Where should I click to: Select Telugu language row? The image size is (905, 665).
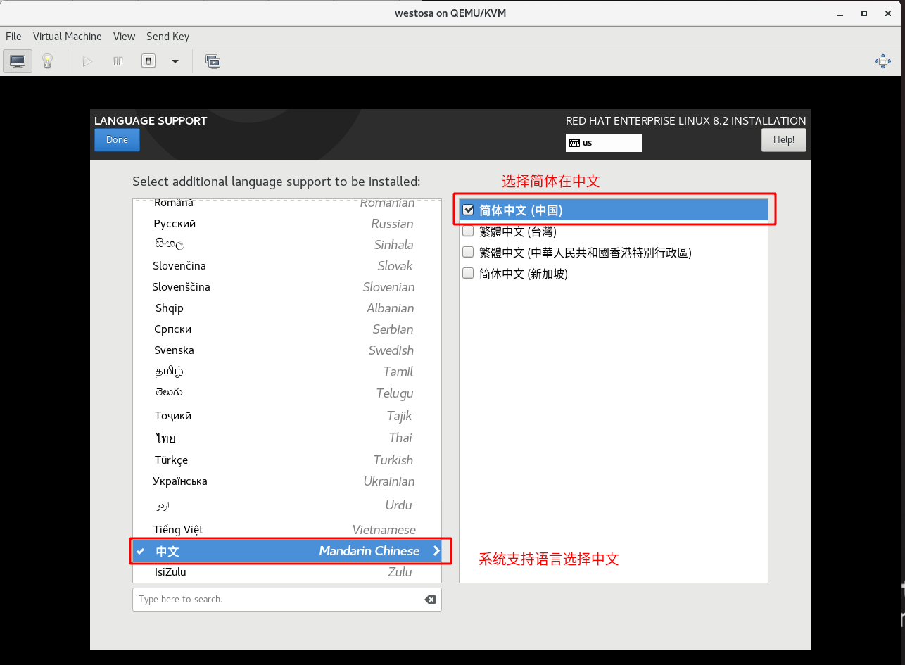click(287, 393)
